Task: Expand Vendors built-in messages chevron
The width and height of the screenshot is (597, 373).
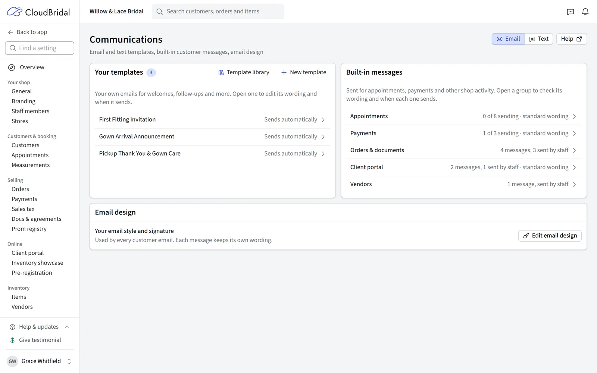Action: [x=574, y=184]
